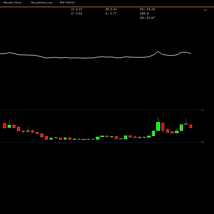Click the MunafaSutra.com label

[x=42, y=3]
